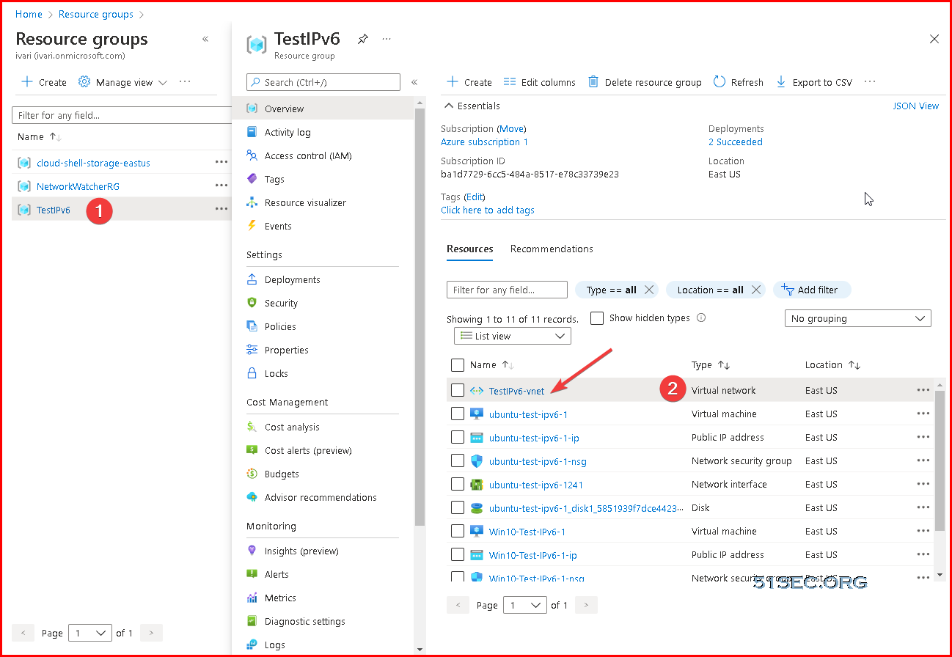952x657 pixels.
Task: Refresh the resource group view
Action: coord(739,82)
